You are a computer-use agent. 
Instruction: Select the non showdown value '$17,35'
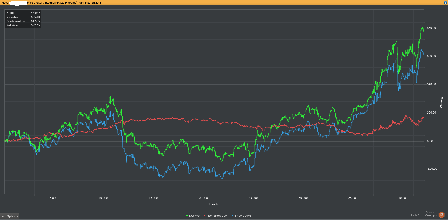pyautogui.click(x=35, y=21)
